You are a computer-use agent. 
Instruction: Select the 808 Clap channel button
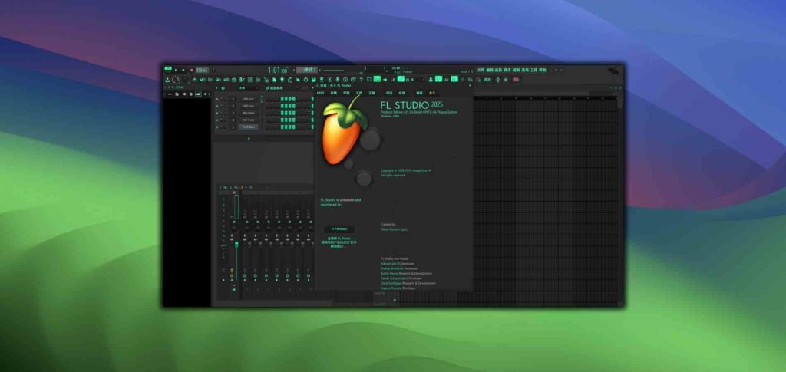point(249,106)
